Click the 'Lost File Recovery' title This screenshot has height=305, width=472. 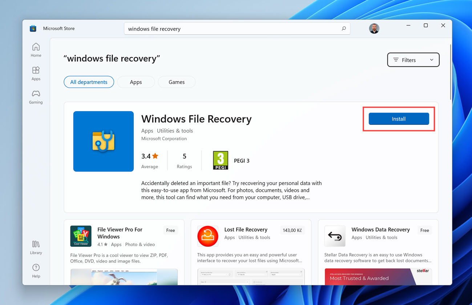point(246,230)
